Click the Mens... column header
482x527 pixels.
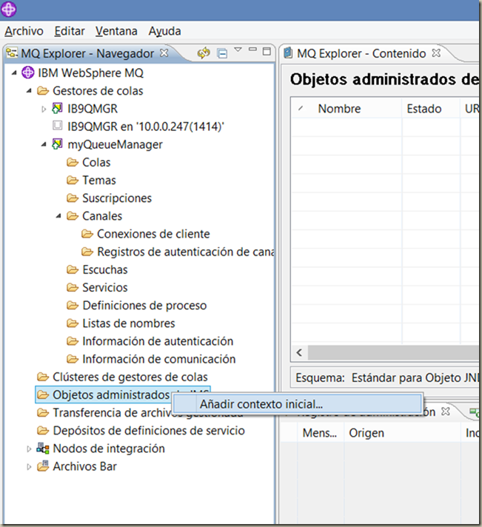click(321, 432)
